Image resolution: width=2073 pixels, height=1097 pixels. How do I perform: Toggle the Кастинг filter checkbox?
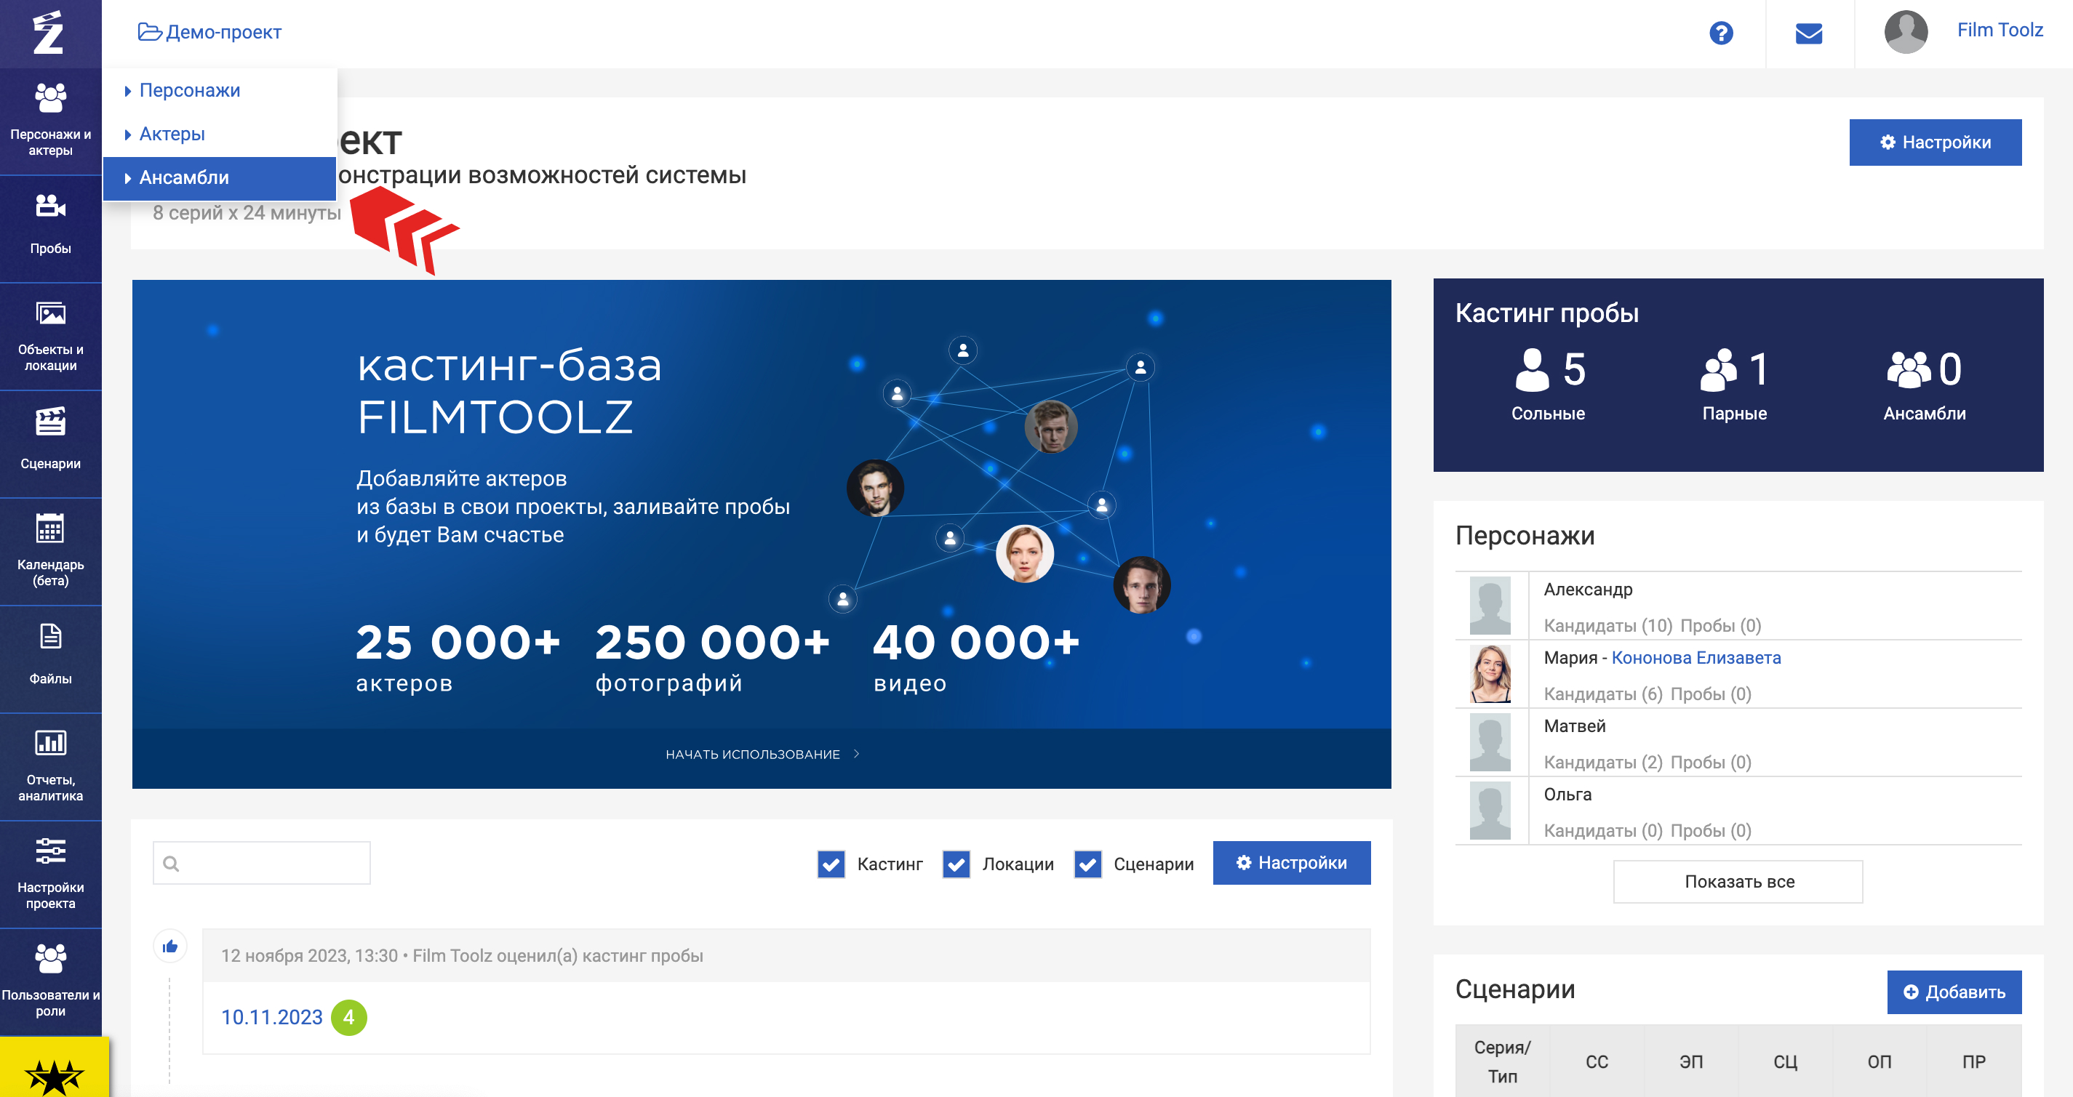(x=831, y=864)
